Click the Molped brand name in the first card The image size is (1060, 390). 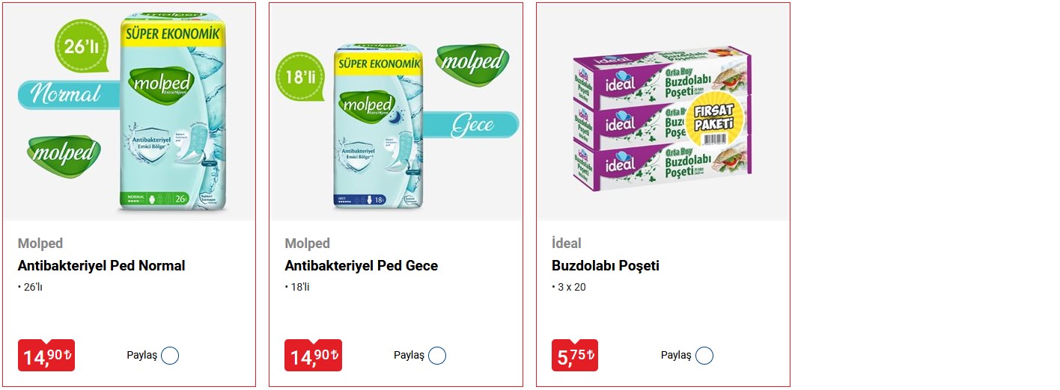pos(40,244)
